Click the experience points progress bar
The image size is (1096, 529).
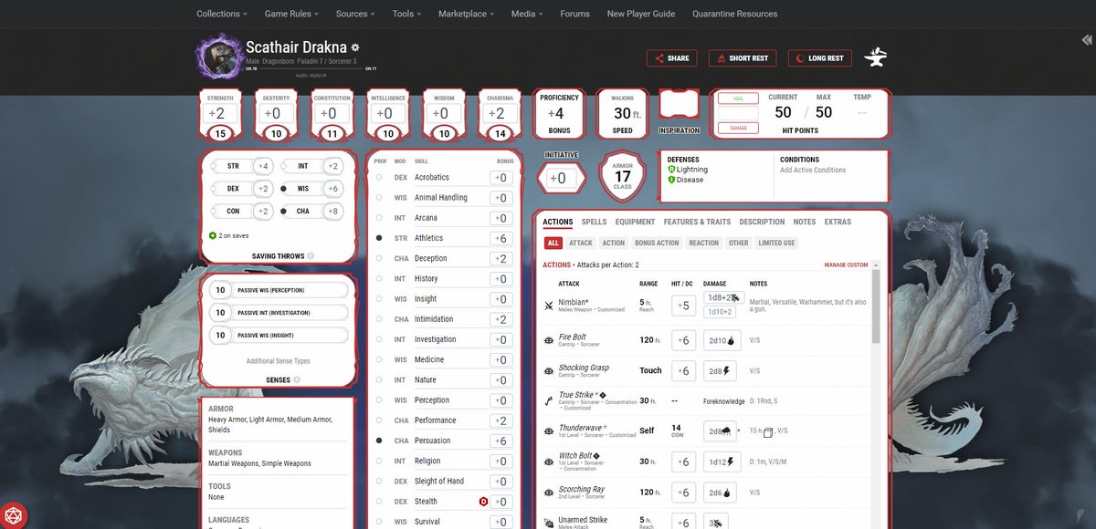pos(312,70)
